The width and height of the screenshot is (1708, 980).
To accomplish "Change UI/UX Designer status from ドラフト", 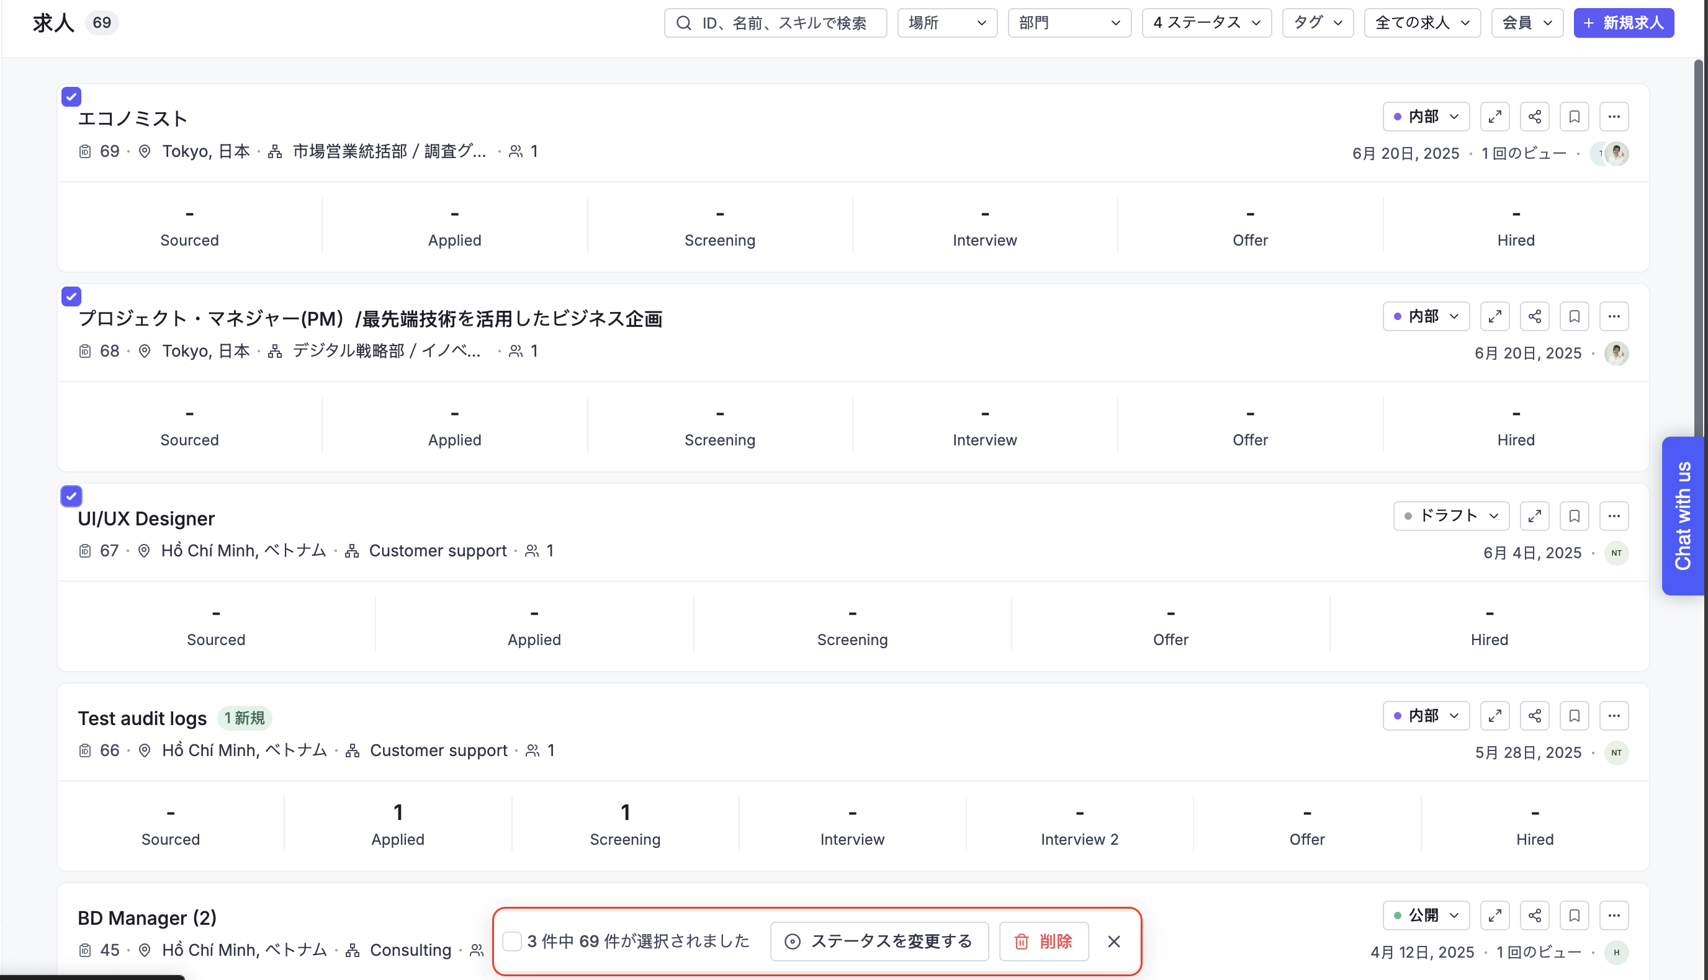I will pos(1450,516).
